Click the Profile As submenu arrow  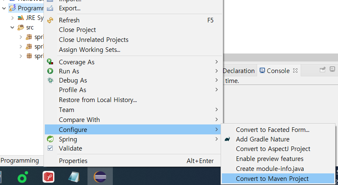click(216, 90)
